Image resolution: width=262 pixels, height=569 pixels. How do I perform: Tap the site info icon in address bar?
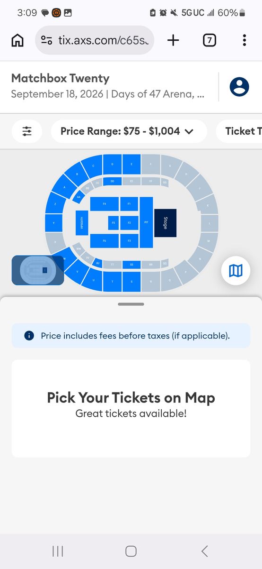(46, 40)
